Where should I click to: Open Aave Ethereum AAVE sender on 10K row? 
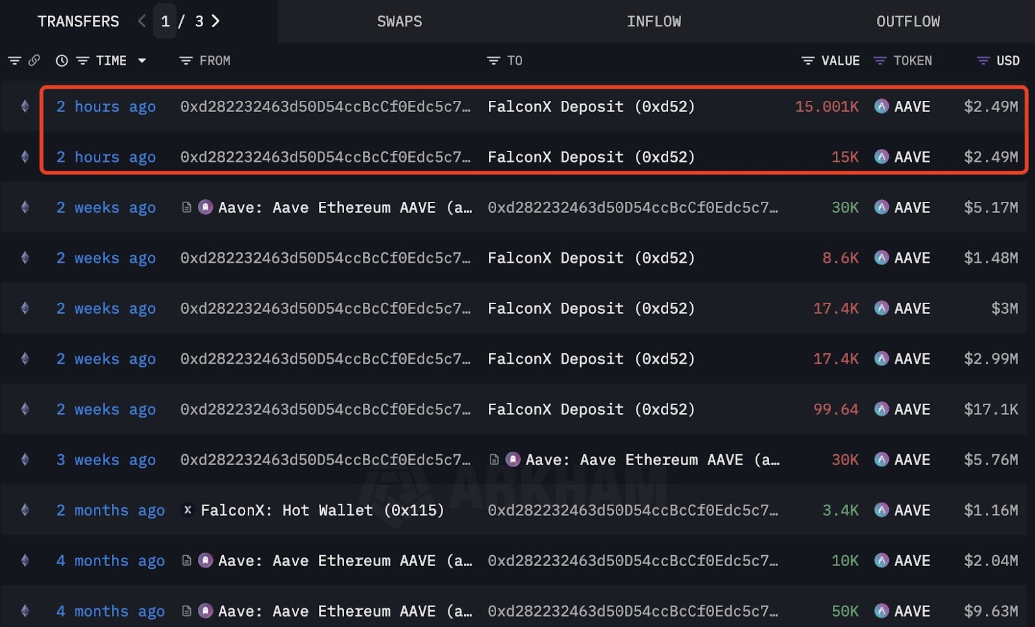[345, 560]
